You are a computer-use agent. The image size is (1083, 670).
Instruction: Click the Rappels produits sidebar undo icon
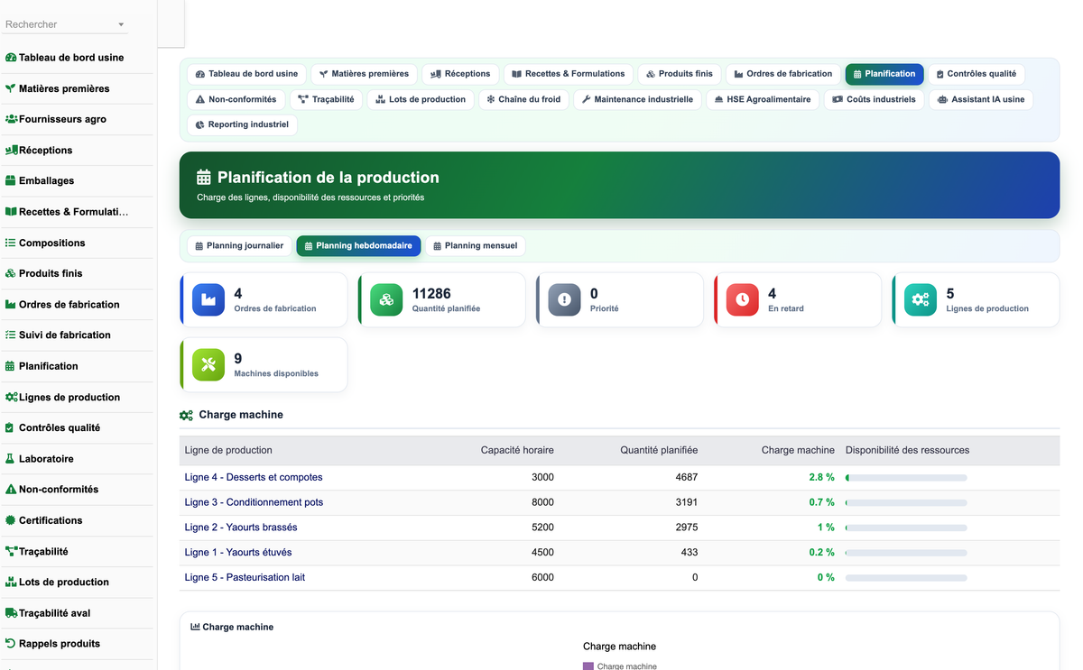[x=11, y=643]
